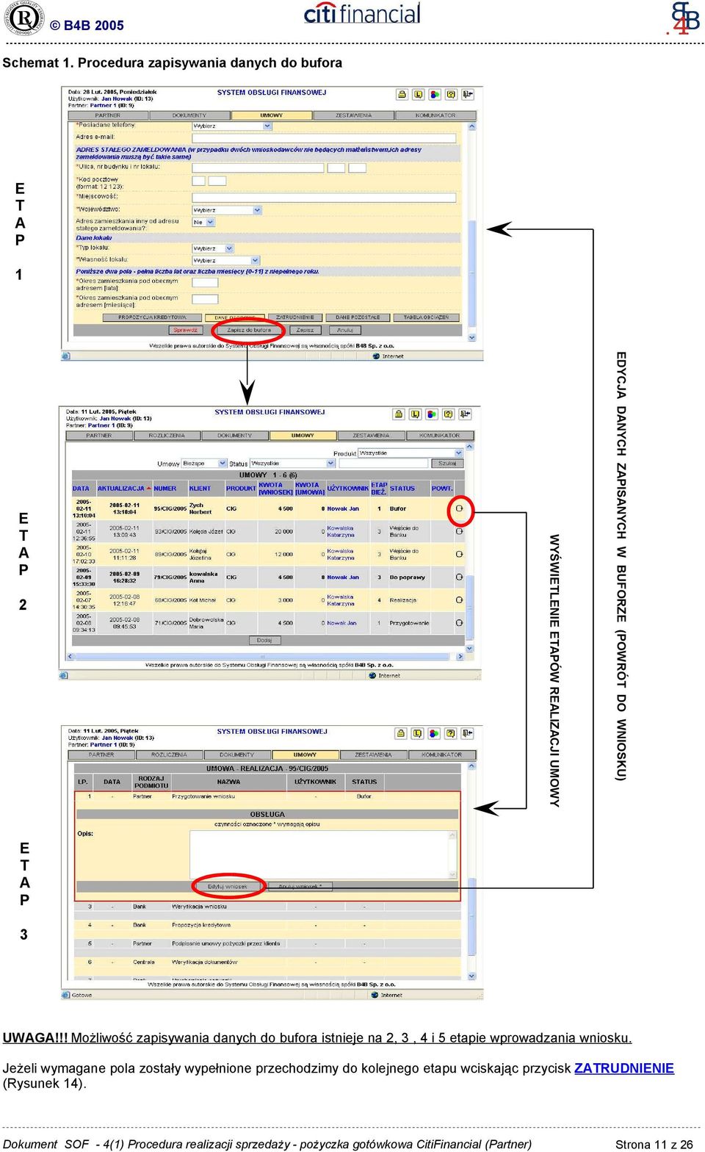Click the yellow L icon in Etap 2 screenshot
705x1152 pixels.
416,414
